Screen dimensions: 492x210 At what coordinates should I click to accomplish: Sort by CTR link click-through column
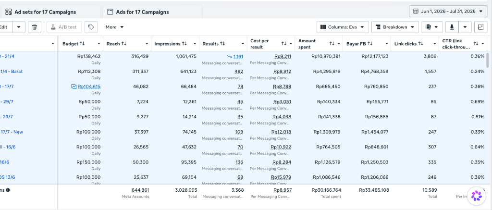(x=476, y=44)
